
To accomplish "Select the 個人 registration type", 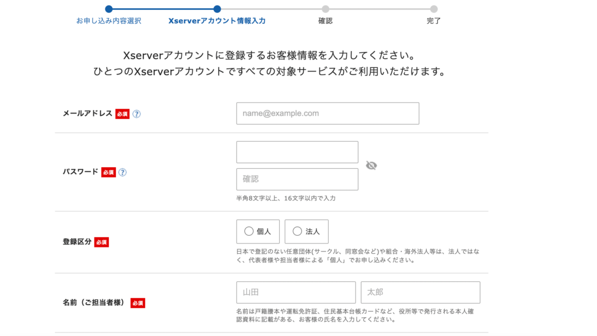I will click(258, 232).
